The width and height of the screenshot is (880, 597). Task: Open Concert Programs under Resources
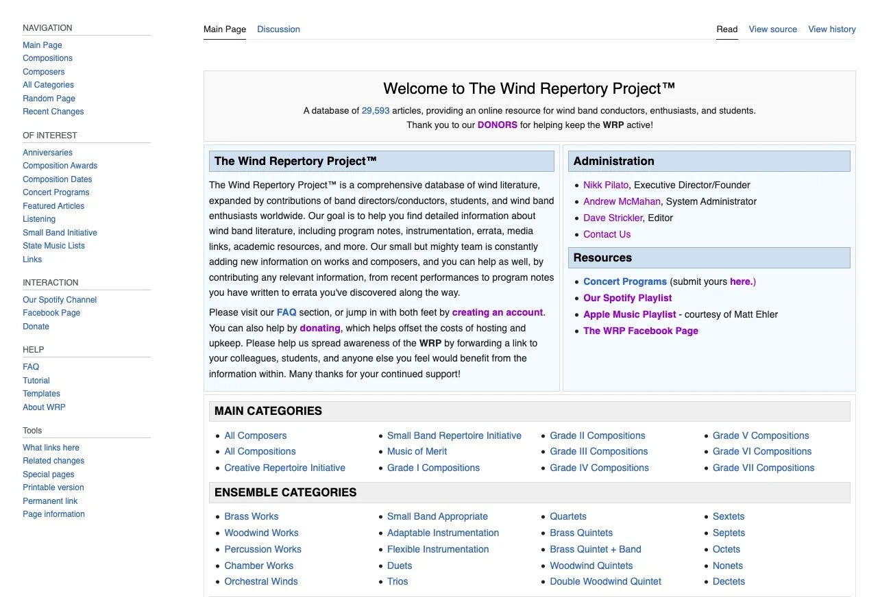tap(625, 281)
